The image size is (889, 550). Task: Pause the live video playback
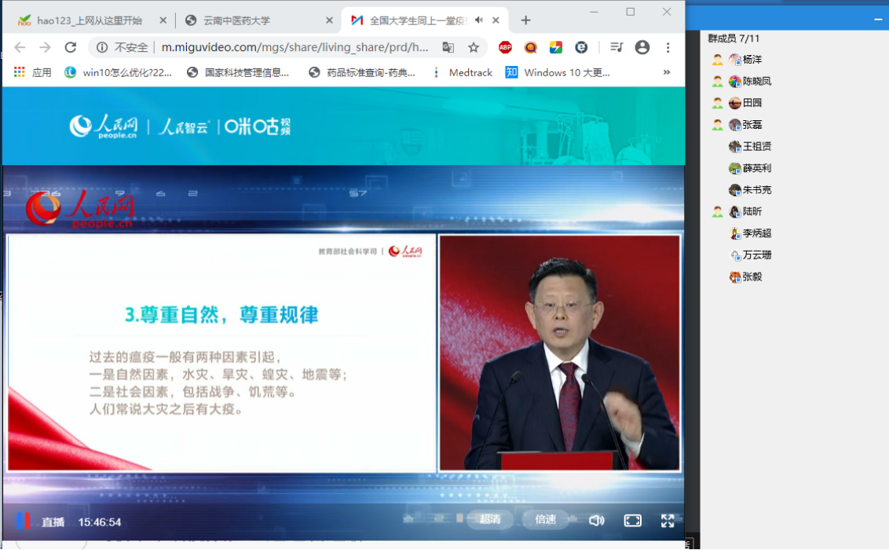click(23, 521)
